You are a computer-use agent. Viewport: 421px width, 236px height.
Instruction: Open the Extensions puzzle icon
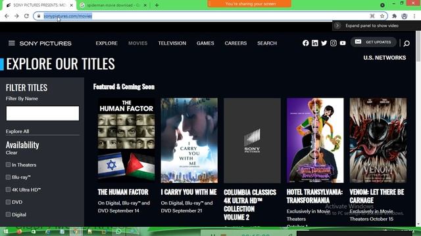tap(394, 16)
